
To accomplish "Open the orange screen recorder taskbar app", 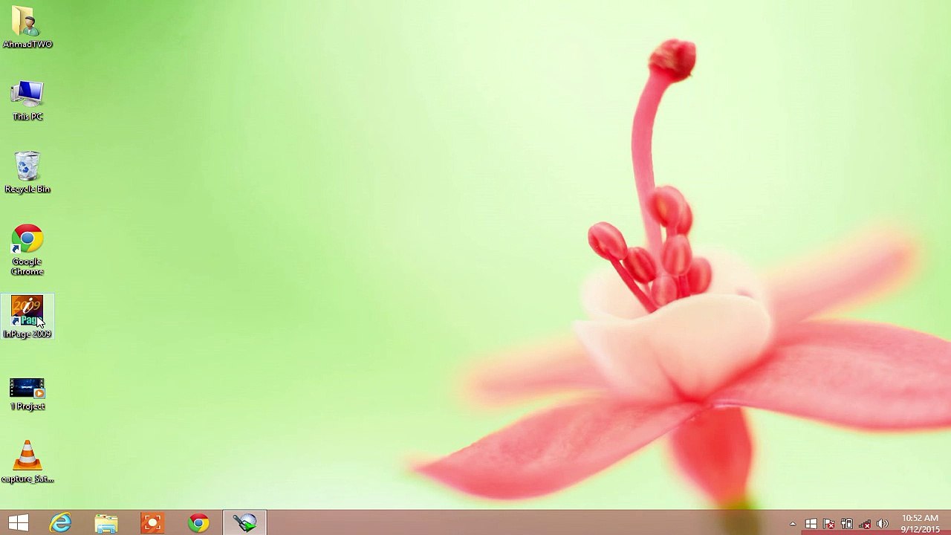I will click(x=152, y=523).
